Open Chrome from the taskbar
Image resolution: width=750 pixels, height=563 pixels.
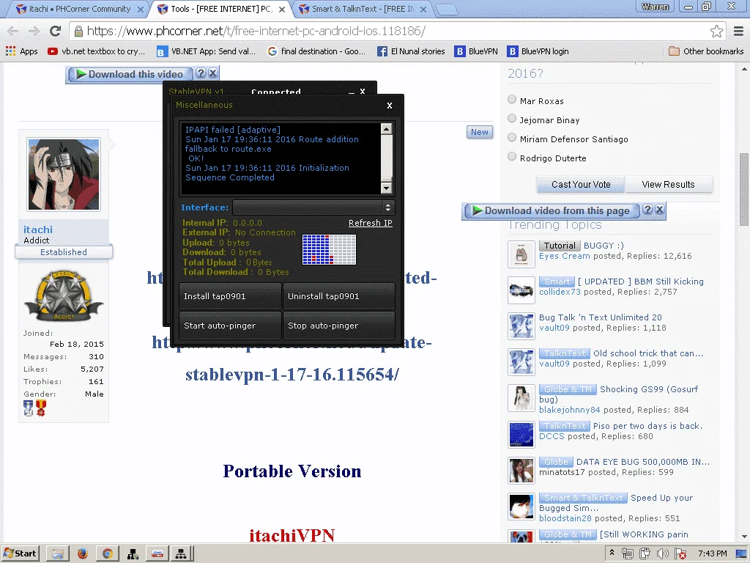pos(108,554)
